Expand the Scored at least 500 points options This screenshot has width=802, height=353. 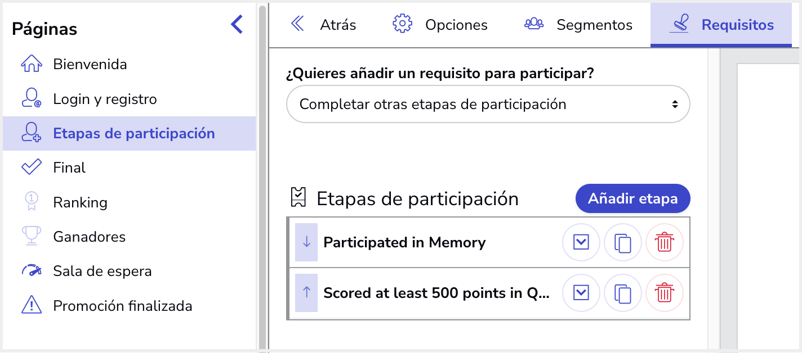[581, 293]
